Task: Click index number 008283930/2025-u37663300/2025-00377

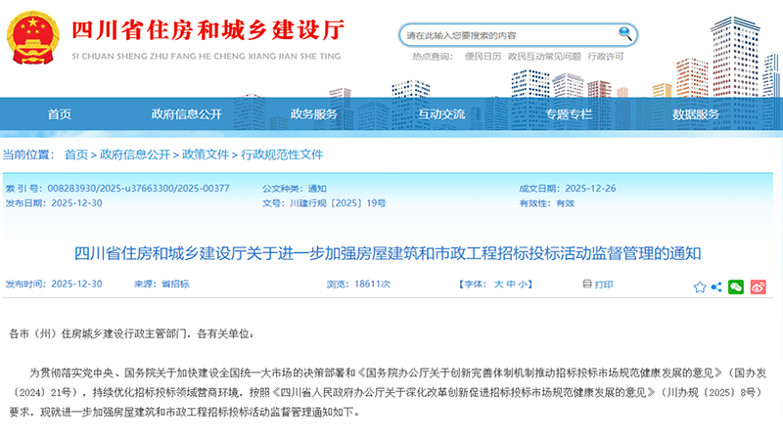Action: point(138,189)
